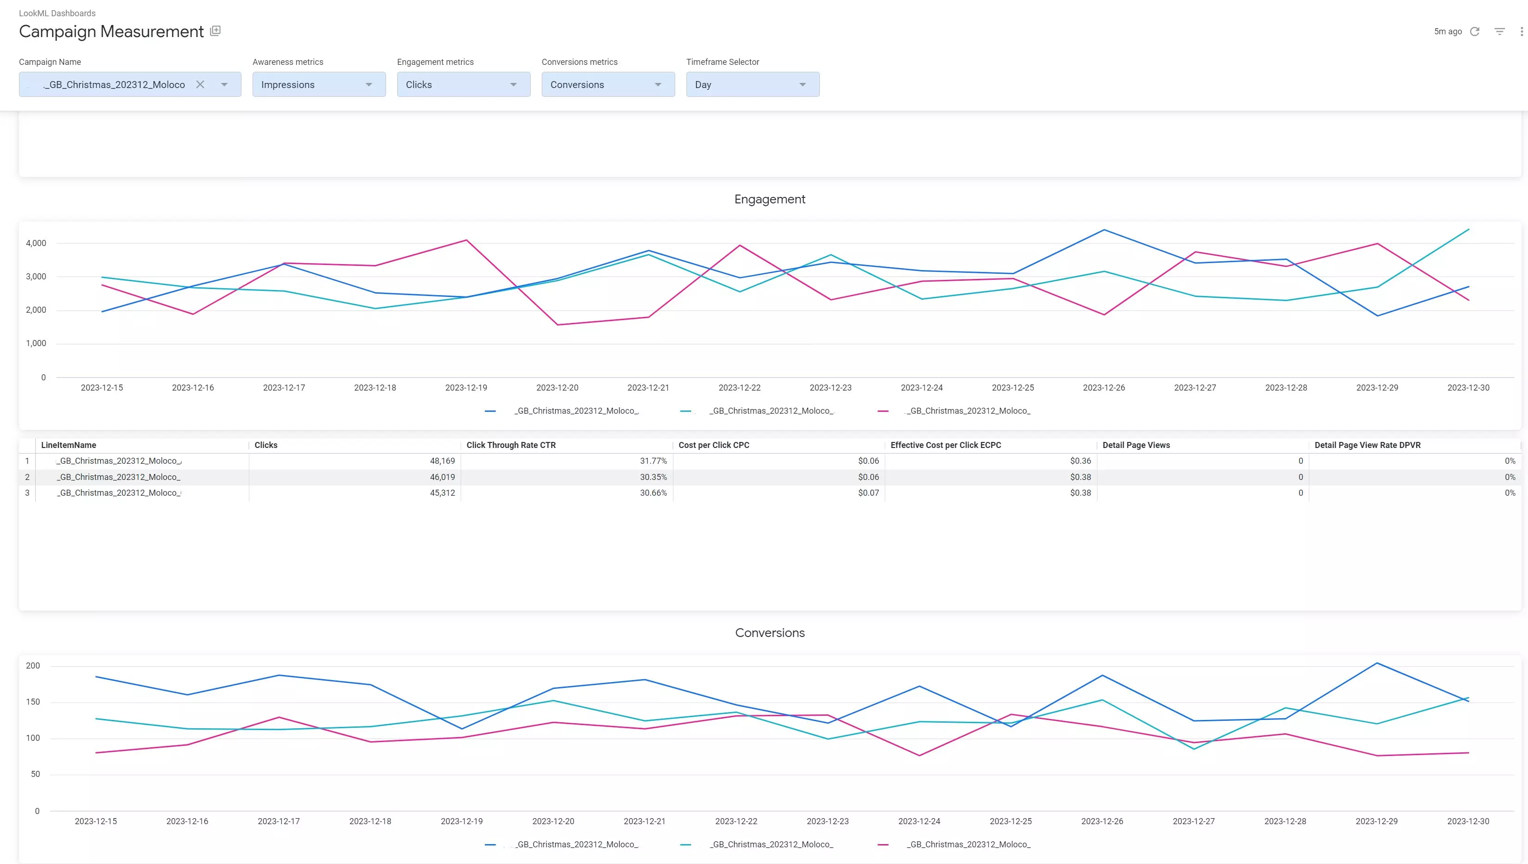The height and width of the screenshot is (864, 1528).
Task: Sort table by LineItemName column header
Action: pyautogui.click(x=68, y=445)
